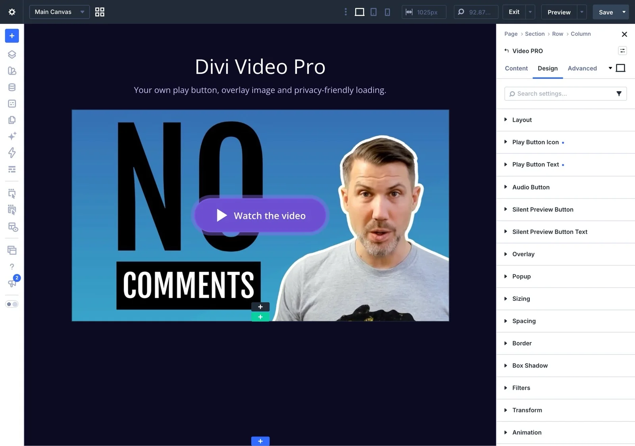The width and height of the screenshot is (635, 446).
Task: Open the Preview dropdown arrow
Action: coord(582,12)
